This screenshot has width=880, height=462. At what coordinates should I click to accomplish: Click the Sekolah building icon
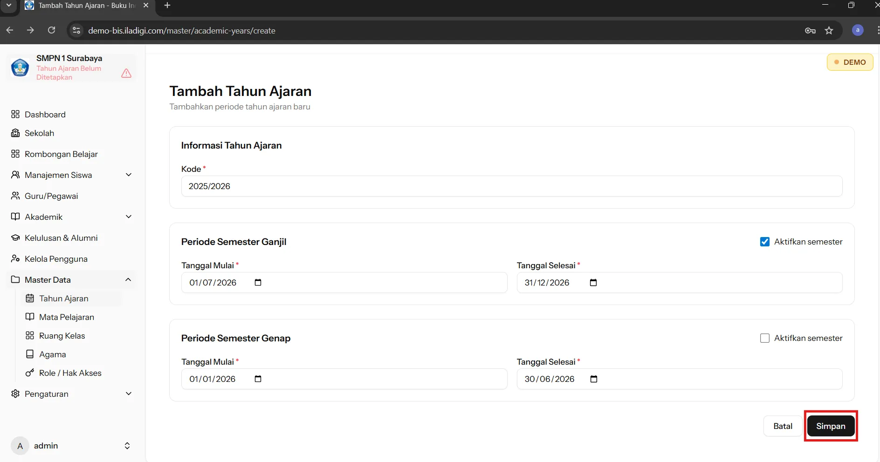[15, 133]
